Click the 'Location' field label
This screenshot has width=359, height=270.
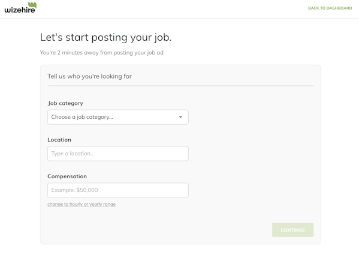tap(59, 140)
